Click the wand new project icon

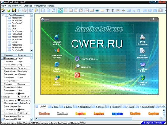tap(3, 10)
